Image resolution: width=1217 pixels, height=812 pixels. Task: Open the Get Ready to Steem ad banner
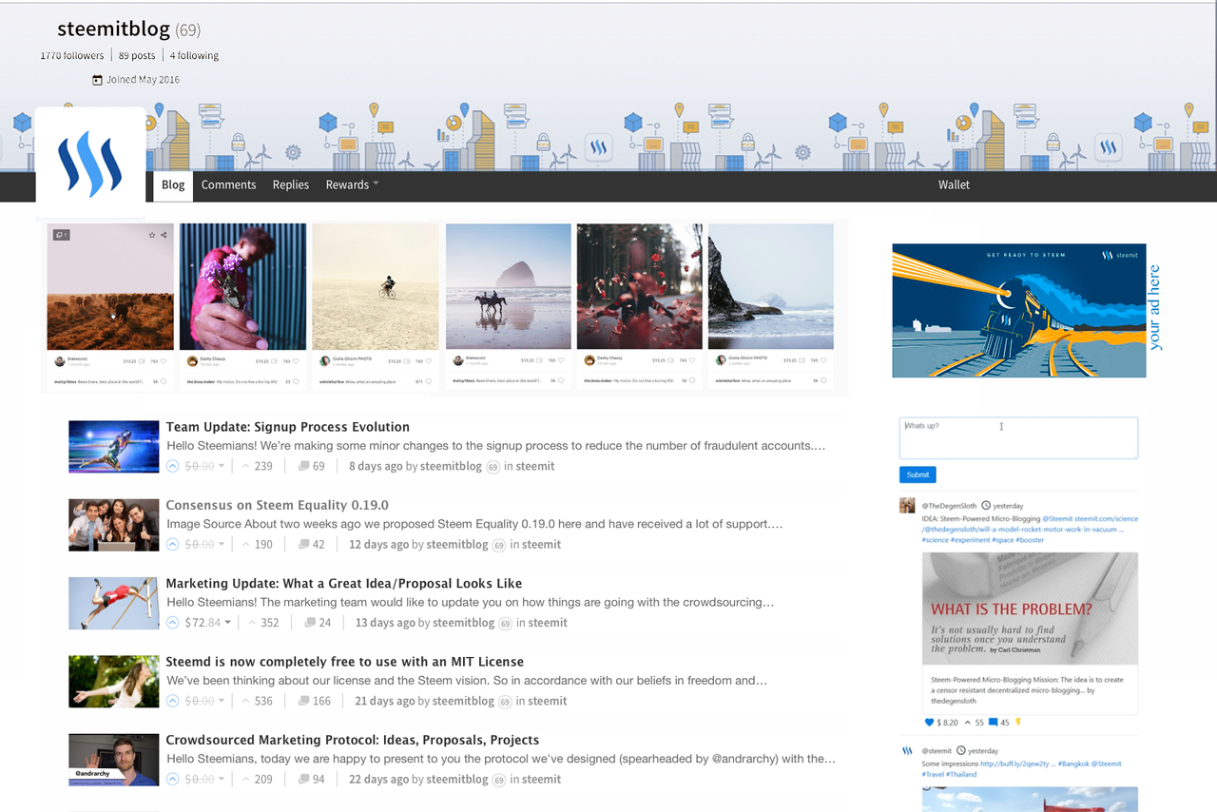(x=1019, y=310)
